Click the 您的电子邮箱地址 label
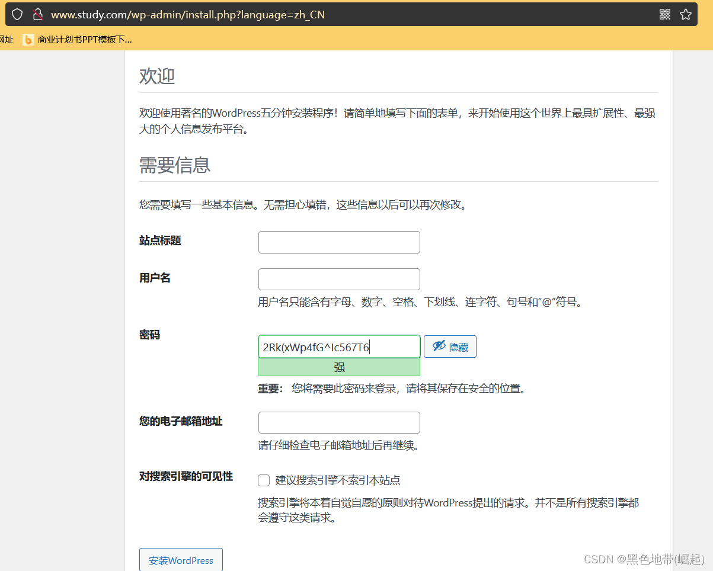Viewport: 713px width, 571px height. tap(181, 421)
